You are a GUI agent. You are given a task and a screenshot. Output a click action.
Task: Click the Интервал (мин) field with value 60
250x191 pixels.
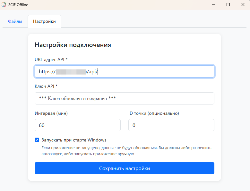[x=77, y=125]
